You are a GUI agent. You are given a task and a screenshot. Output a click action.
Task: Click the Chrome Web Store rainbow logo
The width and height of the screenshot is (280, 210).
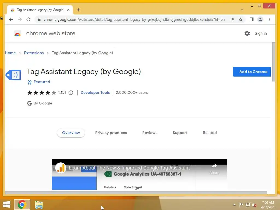click(17, 33)
